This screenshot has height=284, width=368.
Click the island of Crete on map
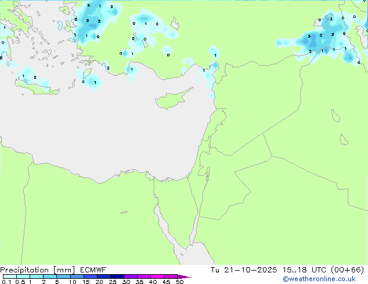[x=37, y=87]
